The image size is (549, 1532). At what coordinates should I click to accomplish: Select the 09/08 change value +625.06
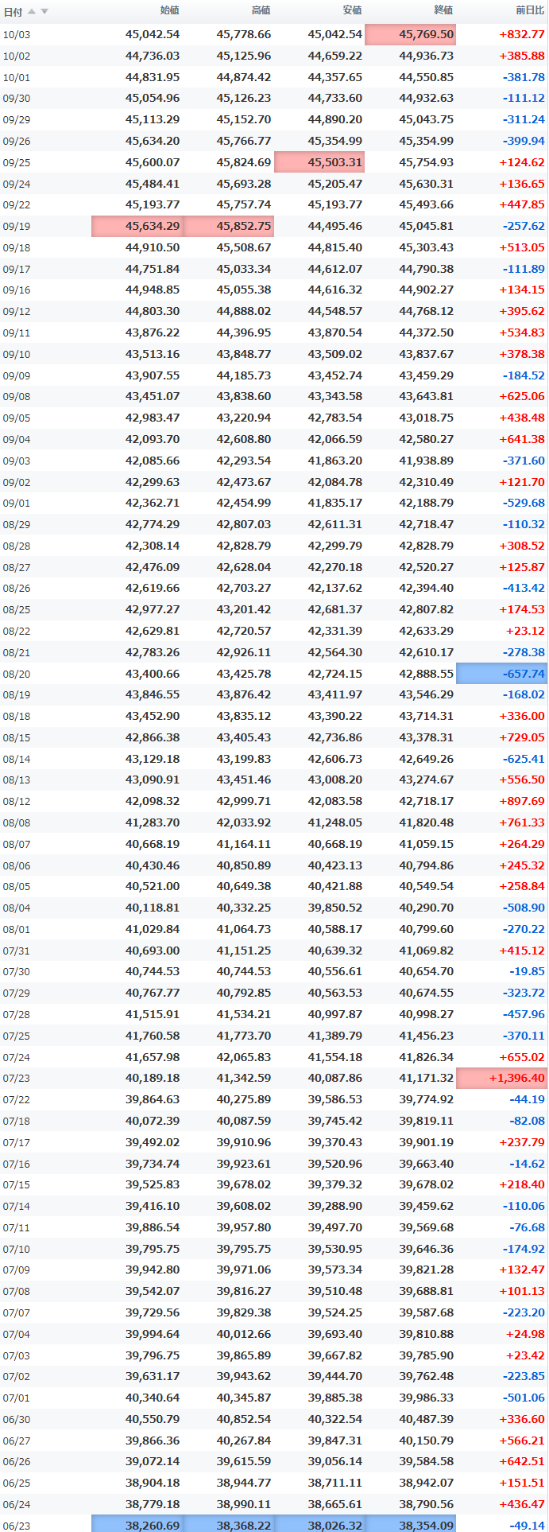(x=522, y=396)
